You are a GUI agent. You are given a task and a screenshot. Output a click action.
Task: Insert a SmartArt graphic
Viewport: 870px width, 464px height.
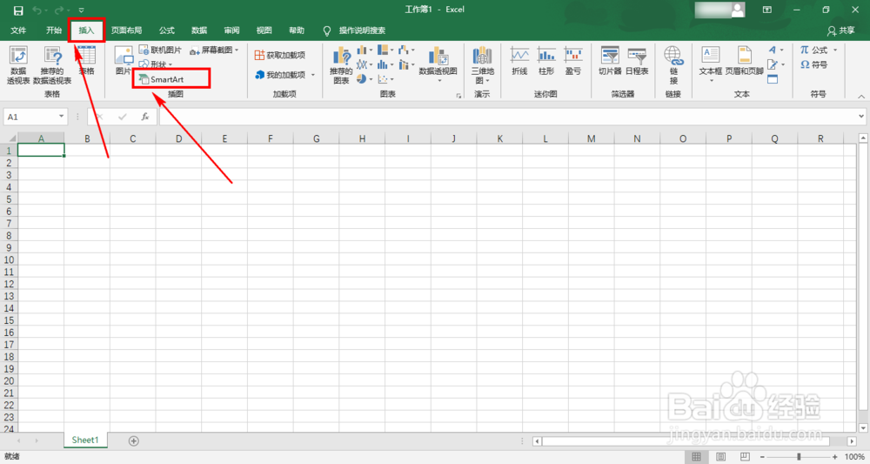click(x=162, y=79)
